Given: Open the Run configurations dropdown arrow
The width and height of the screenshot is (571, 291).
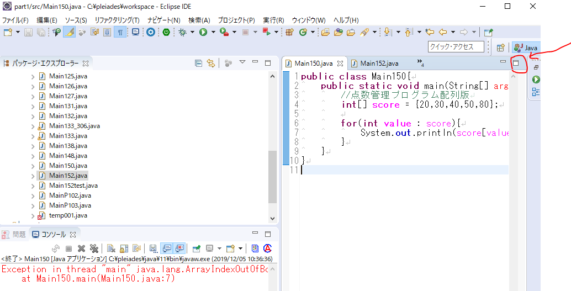Looking at the screenshot, I should [x=213, y=32].
